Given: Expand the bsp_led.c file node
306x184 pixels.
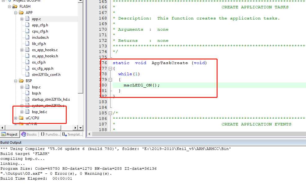Looking at the screenshot, I should [x=22, y=112].
